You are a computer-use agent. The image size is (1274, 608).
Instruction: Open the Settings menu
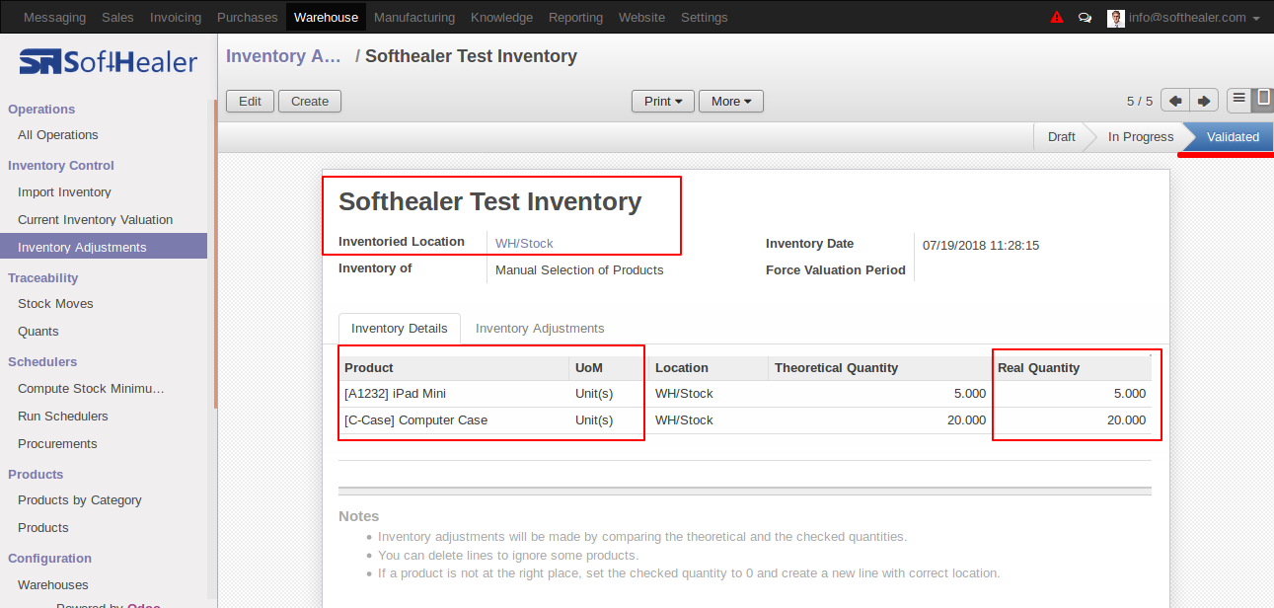tap(705, 17)
